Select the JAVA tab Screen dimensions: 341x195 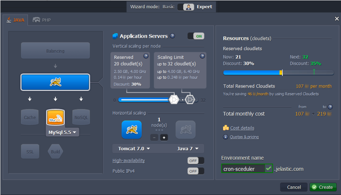[15, 20]
